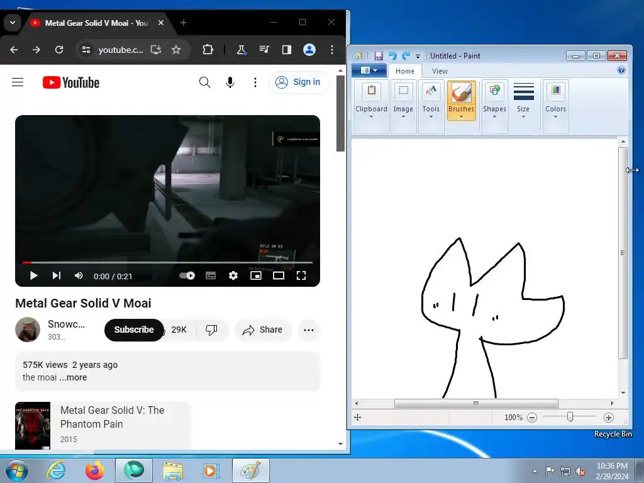Viewport: 644px width, 483px height.
Task: Click the Paint vertical scrollbar thumb
Action: click(623, 253)
